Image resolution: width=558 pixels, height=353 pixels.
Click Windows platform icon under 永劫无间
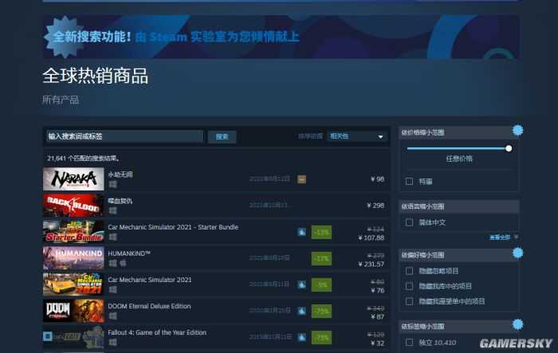[113, 184]
